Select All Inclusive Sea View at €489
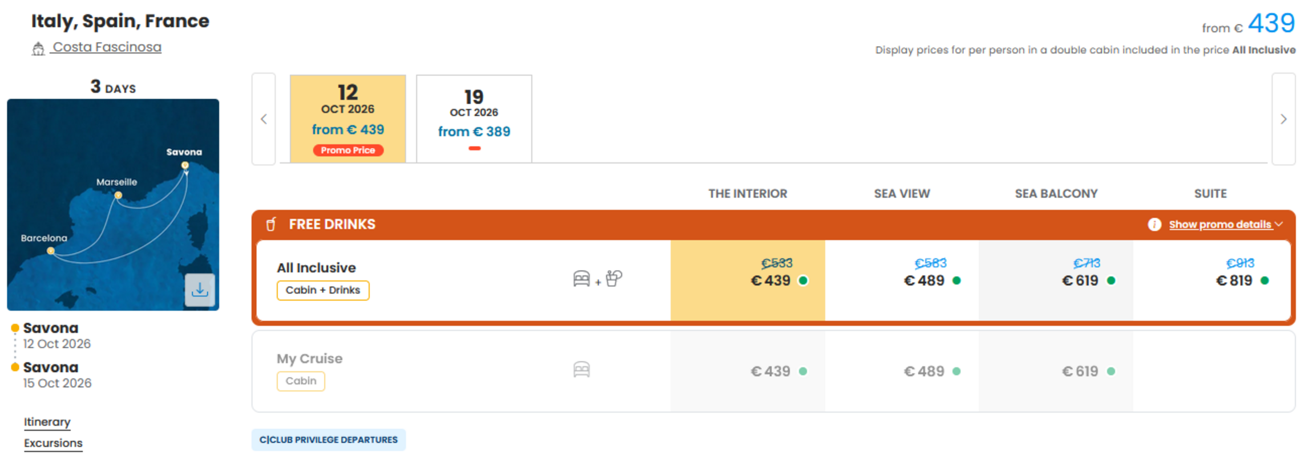Image resolution: width=1305 pixels, height=456 pixels. tap(902, 280)
